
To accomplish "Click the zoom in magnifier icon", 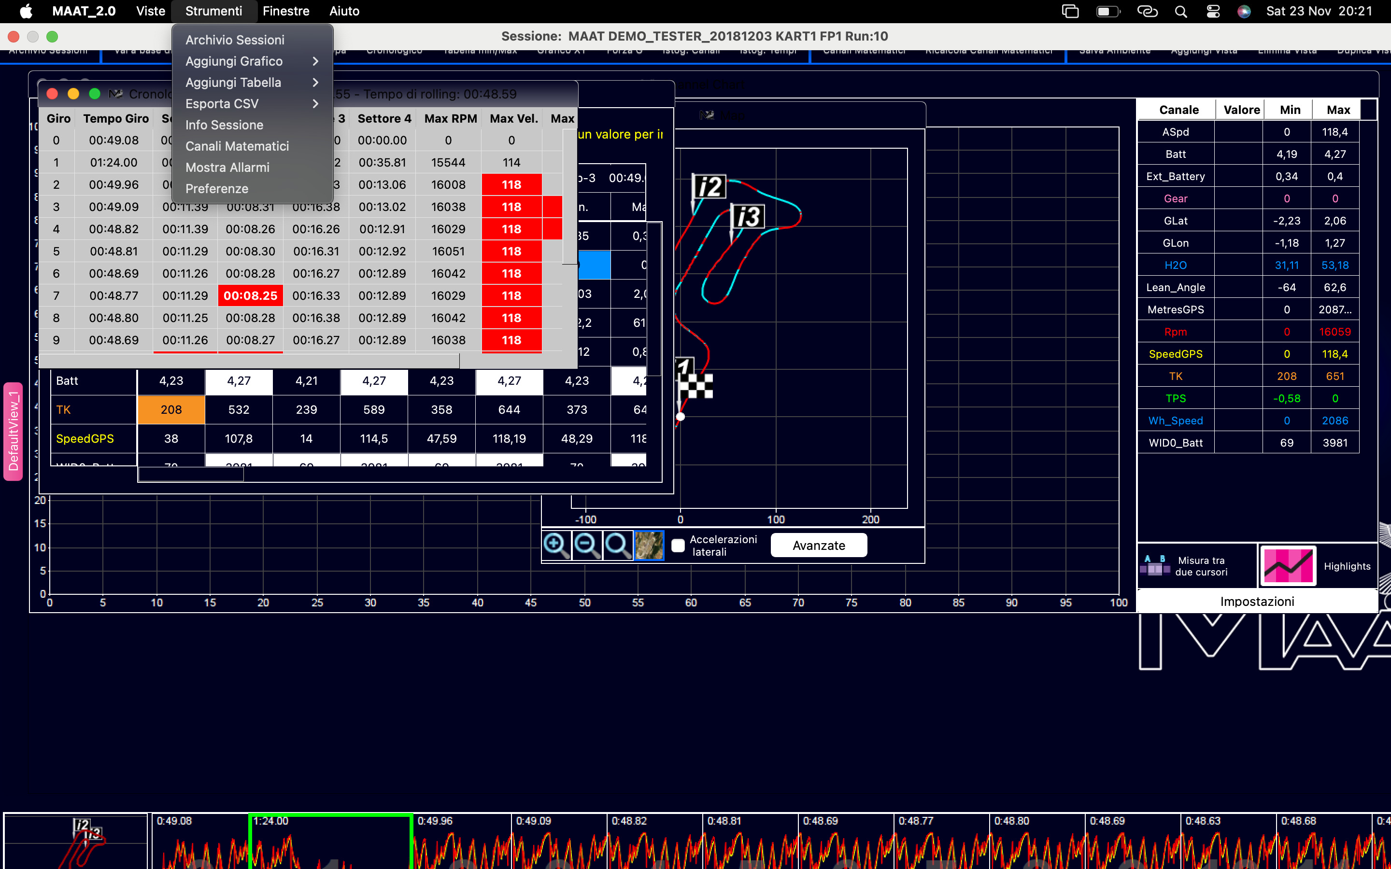I will tap(556, 545).
